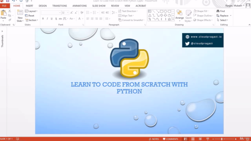The width and height of the screenshot is (251, 141).
Task: Center the text in the Paragraph group
Action: [92, 19]
